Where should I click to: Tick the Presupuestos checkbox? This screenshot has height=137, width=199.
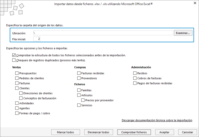click(x=17, y=73)
